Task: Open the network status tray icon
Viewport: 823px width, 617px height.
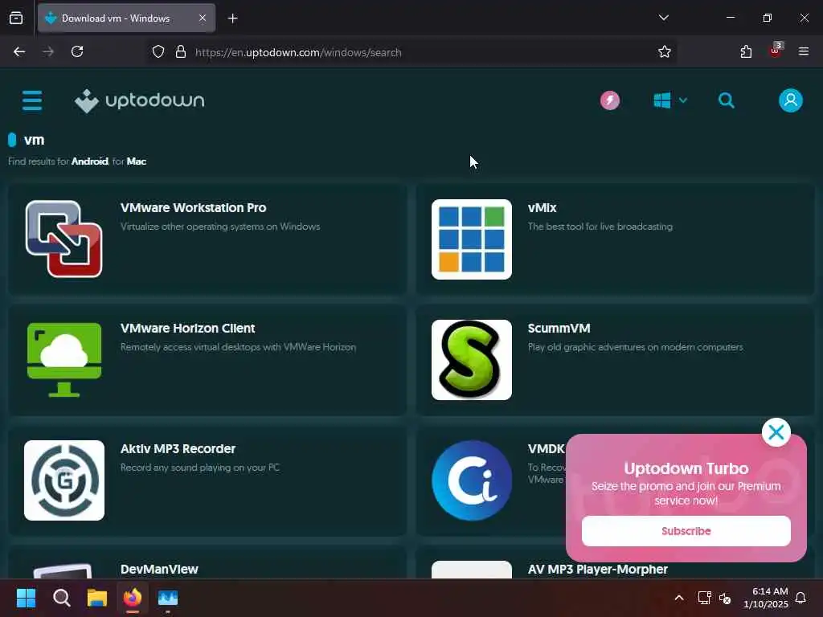Action: [704, 598]
